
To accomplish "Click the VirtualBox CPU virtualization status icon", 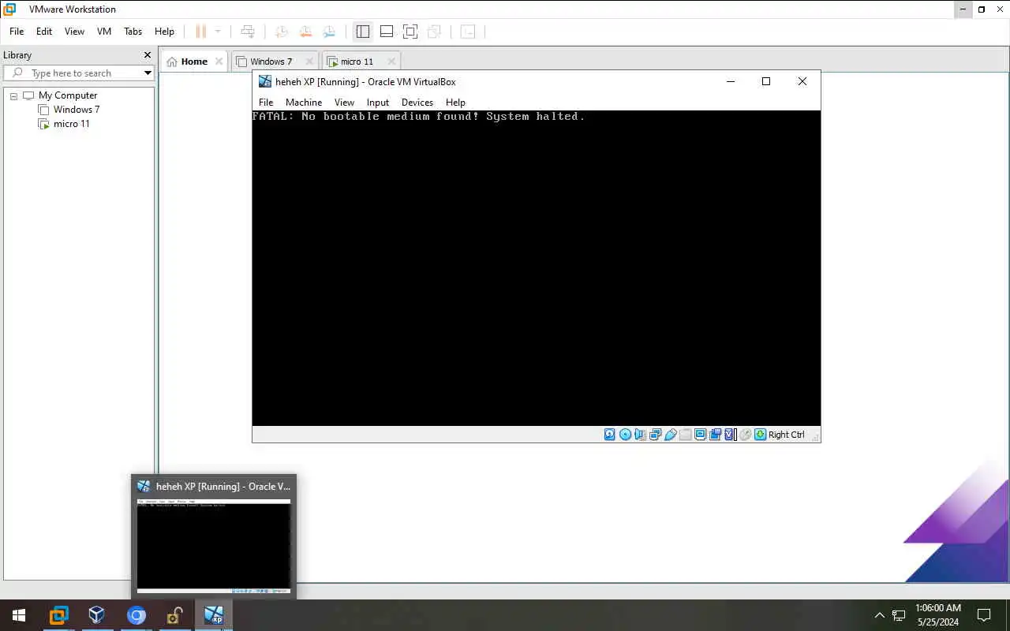I will pos(730,435).
